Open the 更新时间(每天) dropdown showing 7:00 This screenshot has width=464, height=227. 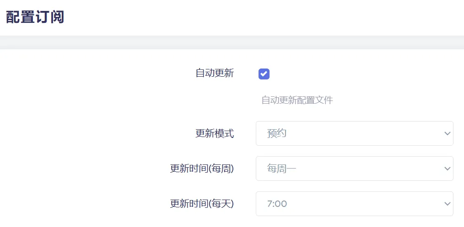coord(355,204)
